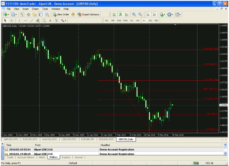Sort mailbox by Headline column header
Screen dimensions: 229x166
coord(161,145)
